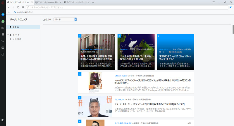Open the ホームページ制作 bookmark

(x=23, y=12)
